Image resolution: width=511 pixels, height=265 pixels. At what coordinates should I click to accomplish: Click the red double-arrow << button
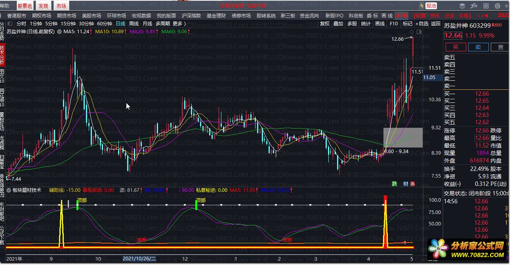click(482, 16)
